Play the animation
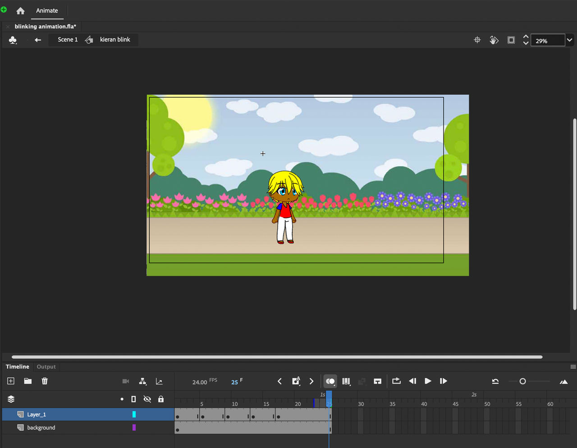Image resolution: width=577 pixels, height=448 pixels. click(x=428, y=381)
